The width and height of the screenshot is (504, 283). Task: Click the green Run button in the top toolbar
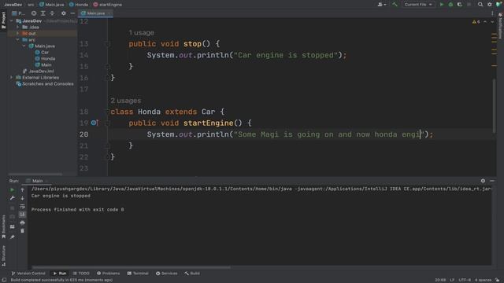click(442, 5)
